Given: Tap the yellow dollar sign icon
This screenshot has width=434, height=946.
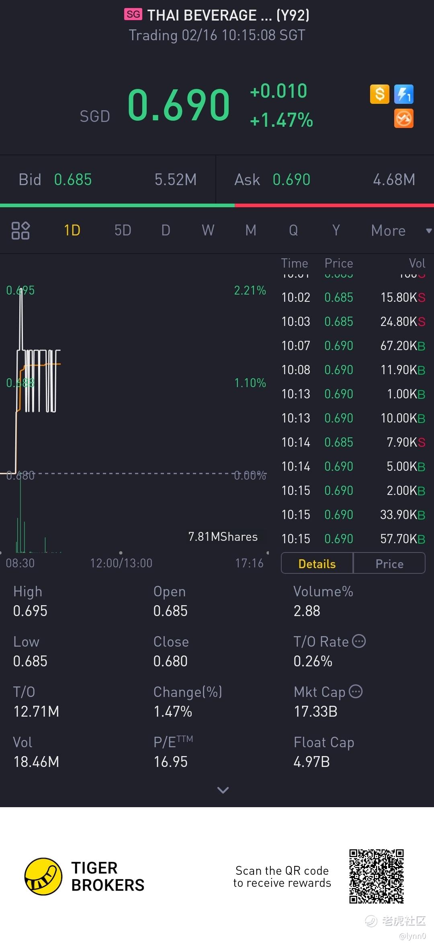Looking at the screenshot, I should click(379, 94).
